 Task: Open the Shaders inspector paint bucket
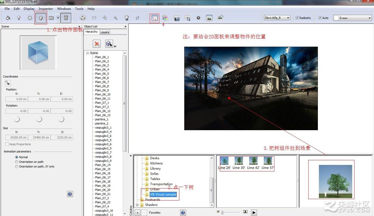click(x=8, y=18)
